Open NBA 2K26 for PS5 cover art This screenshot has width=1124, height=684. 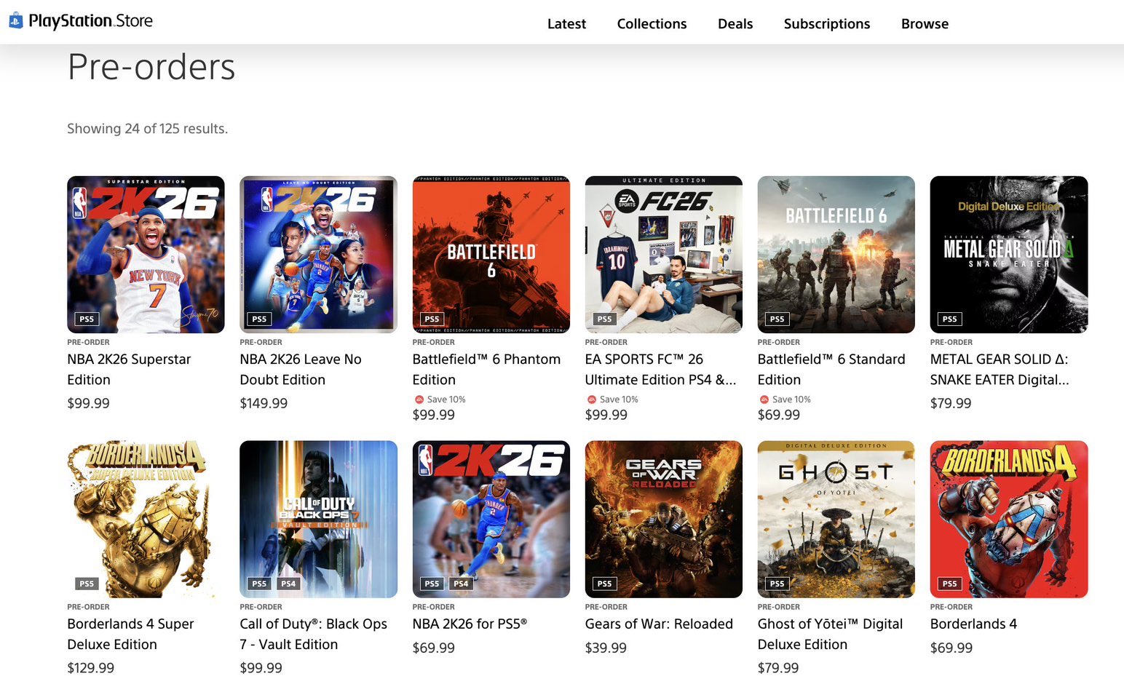point(491,519)
